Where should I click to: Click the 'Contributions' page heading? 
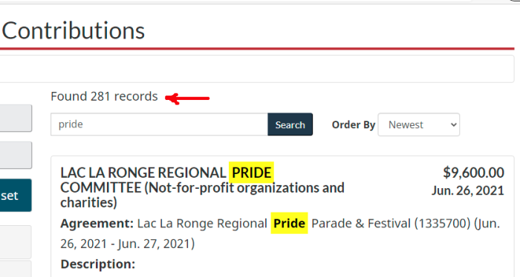coord(74,31)
